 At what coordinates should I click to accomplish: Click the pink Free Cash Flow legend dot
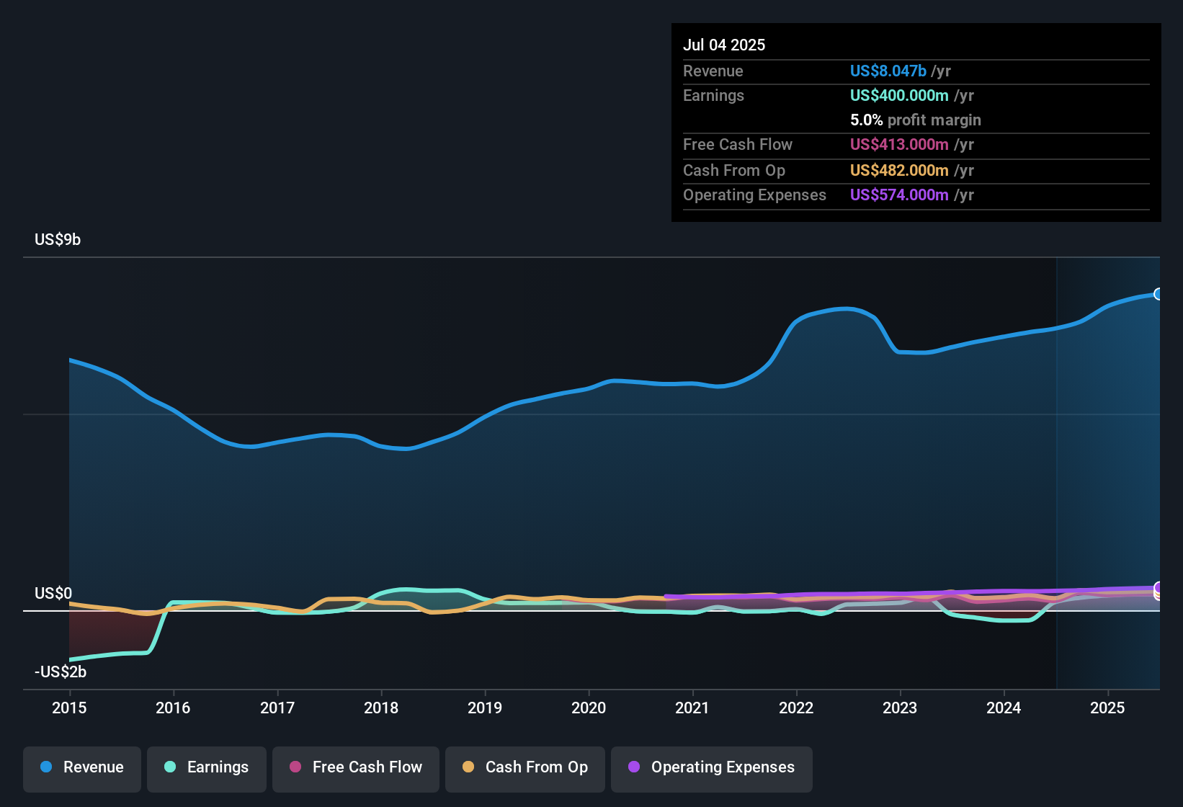[x=295, y=767]
